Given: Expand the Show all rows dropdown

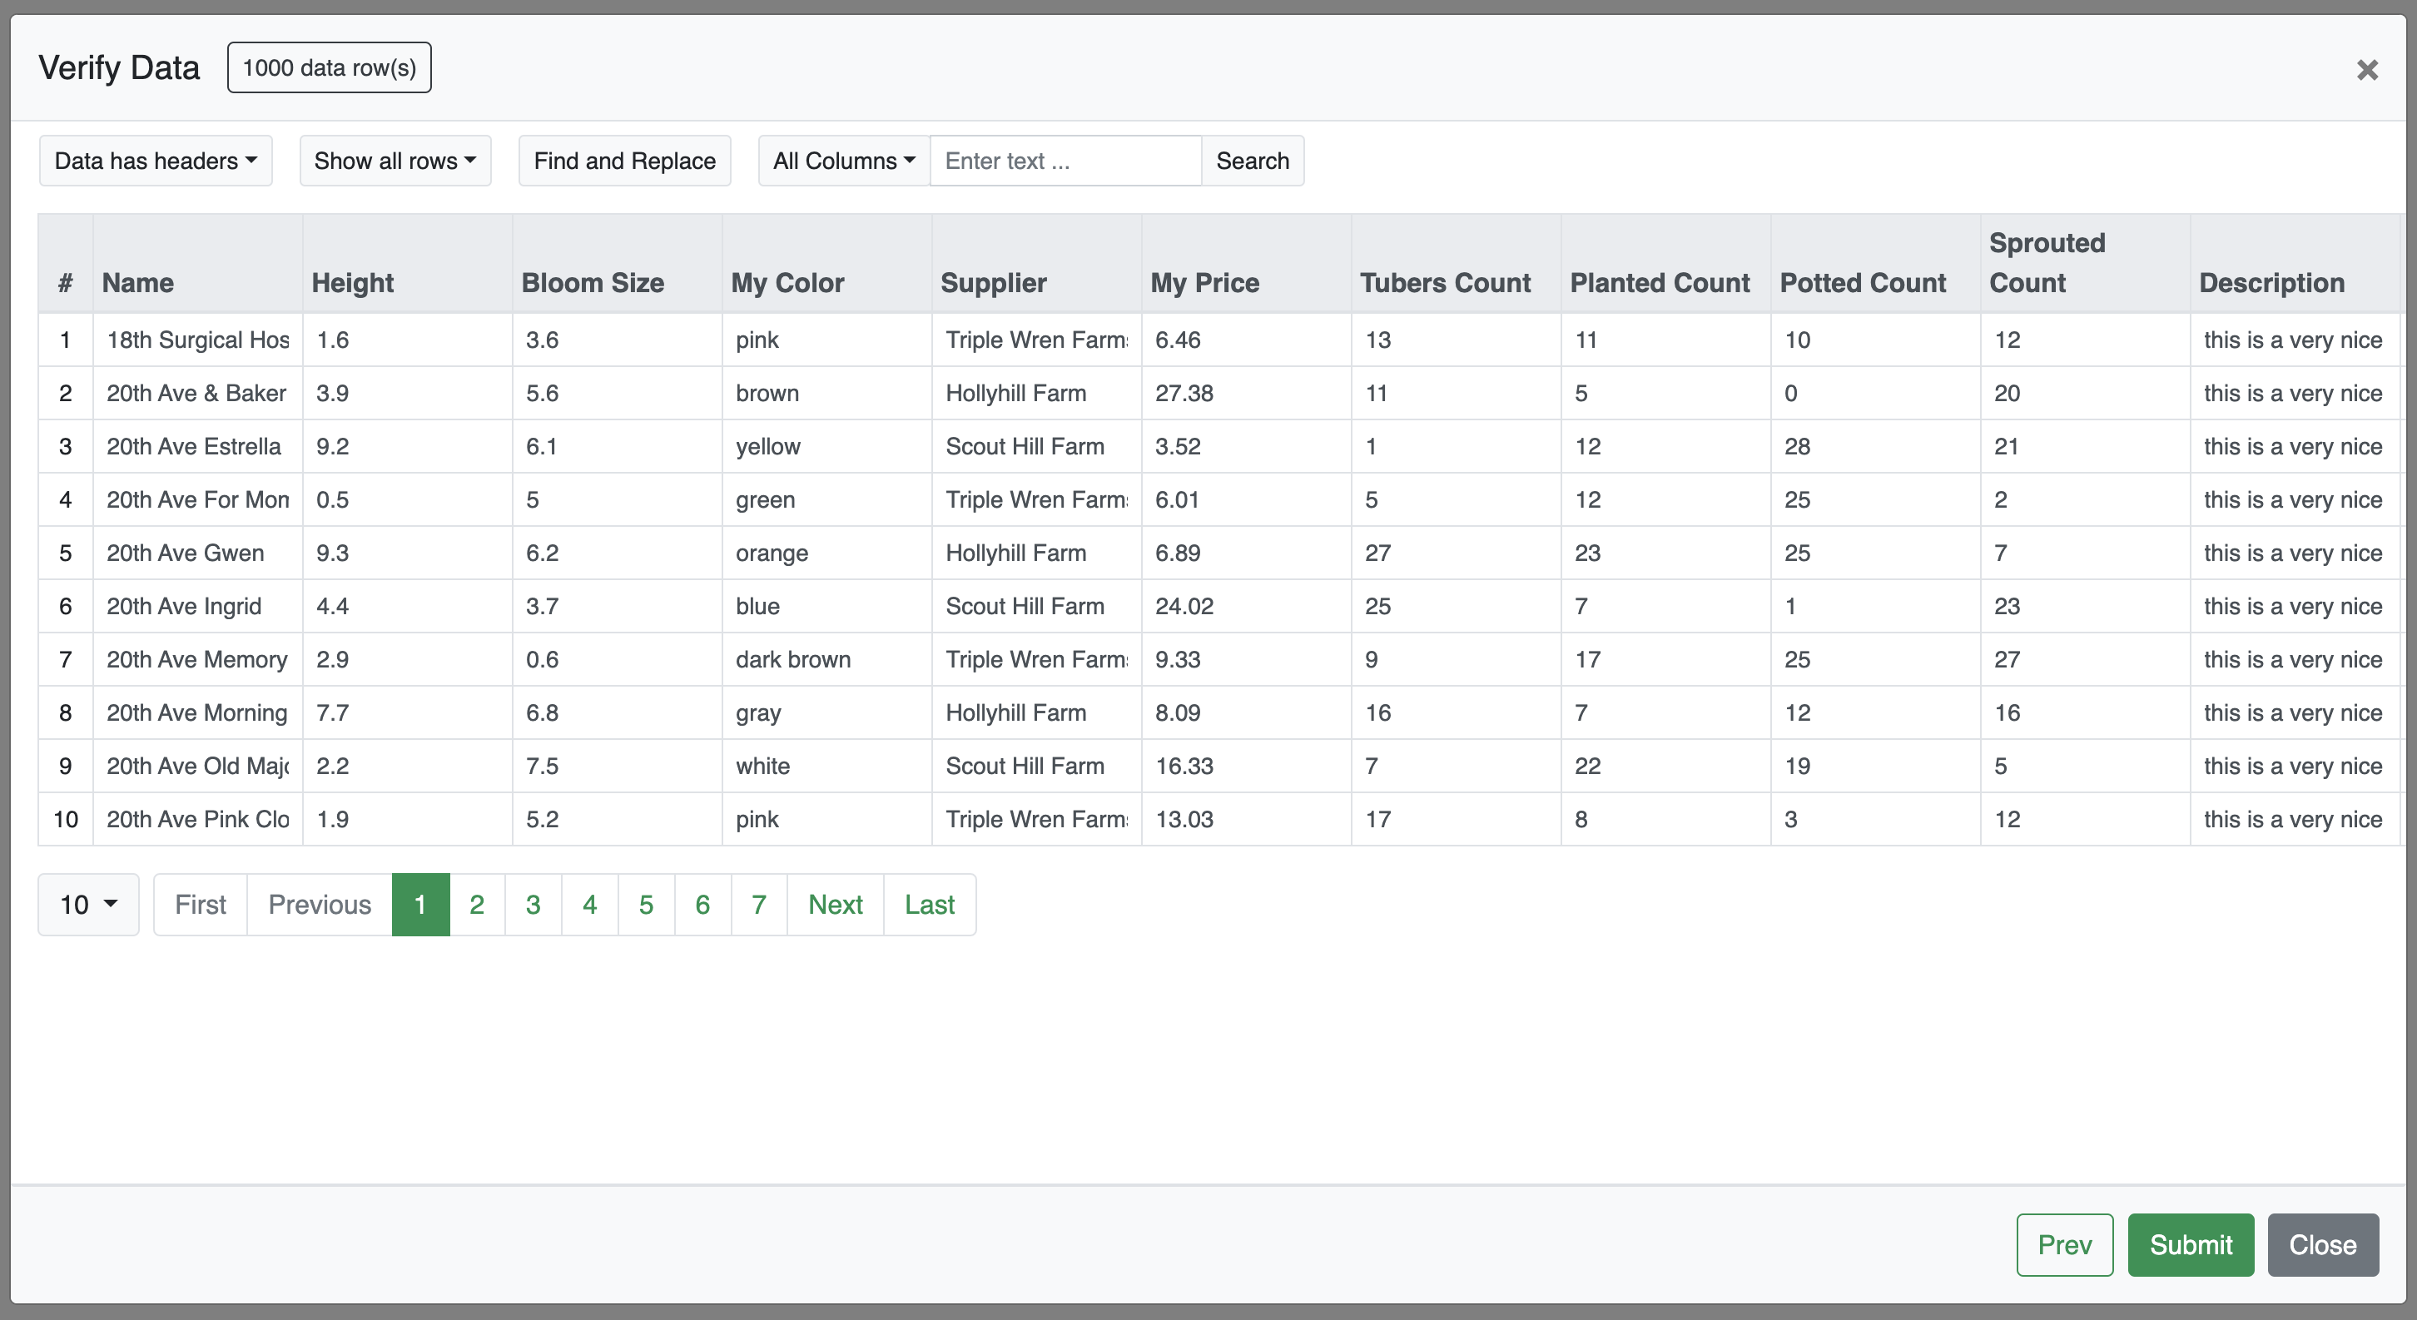Looking at the screenshot, I should tap(395, 161).
